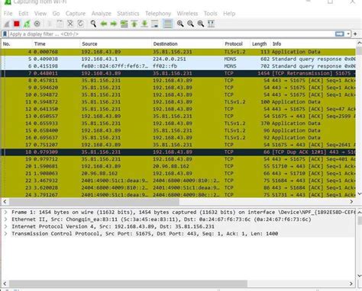Restart the current capture
The width and height of the screenshot is (362, 291).
pos(27,24)
